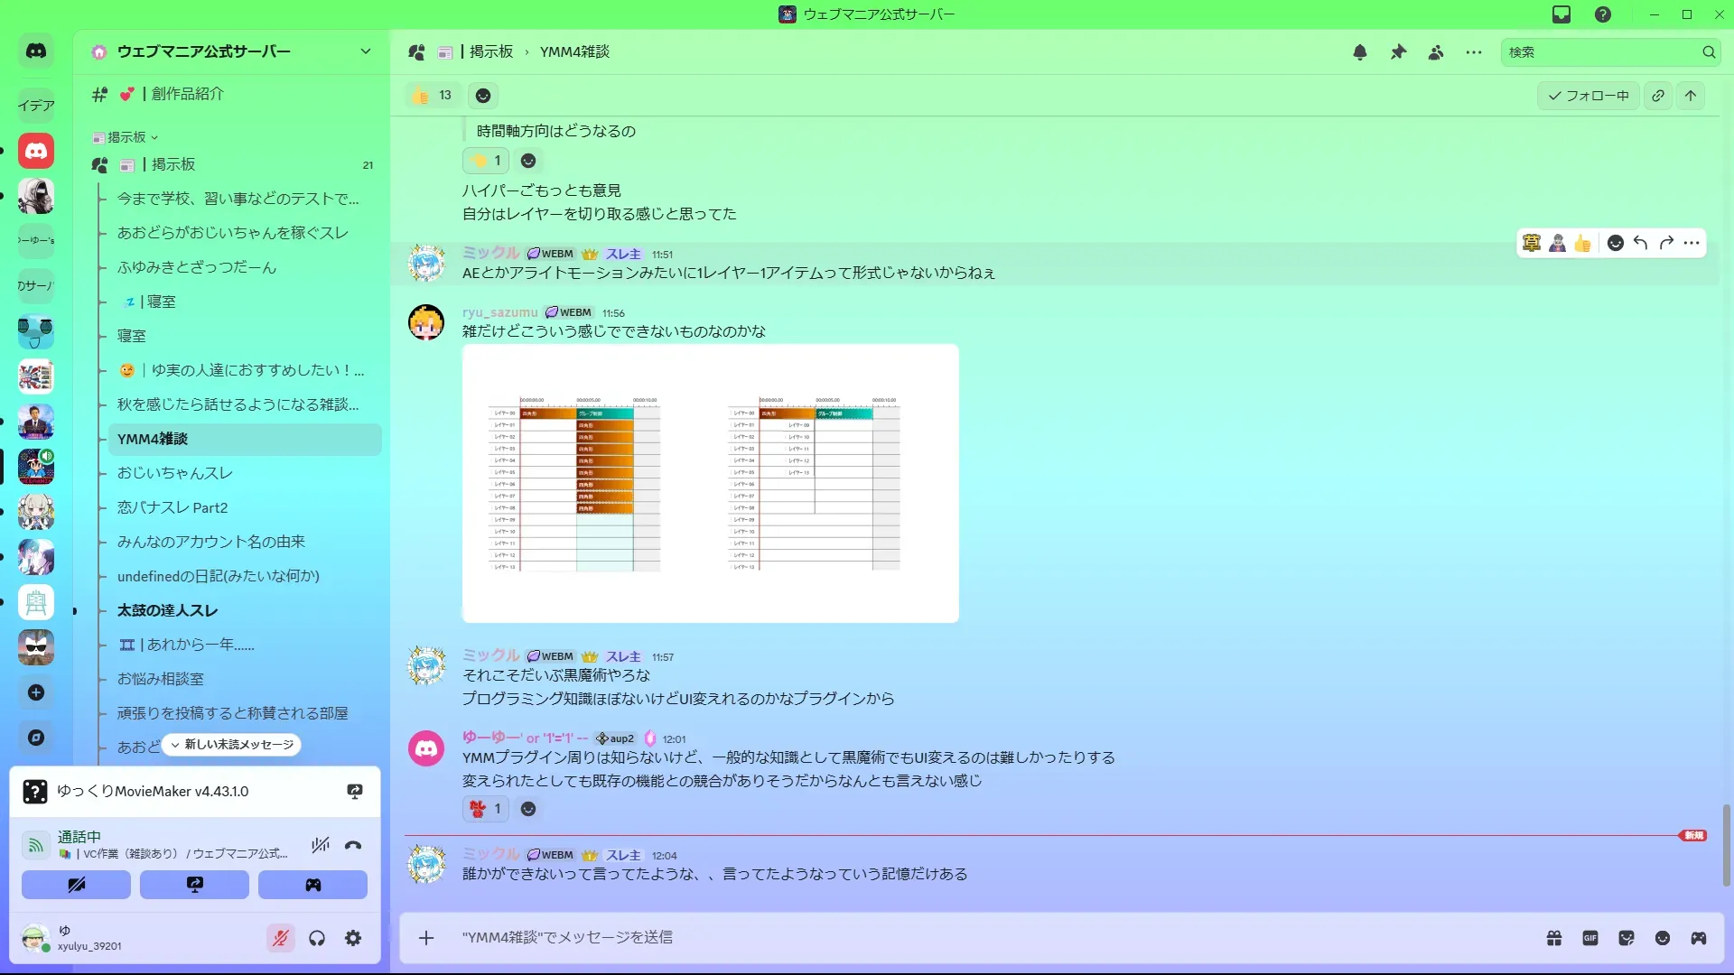1734x975 pixels.
Task: Open notification settings bell icon
Action: [x=1360, y=52]
